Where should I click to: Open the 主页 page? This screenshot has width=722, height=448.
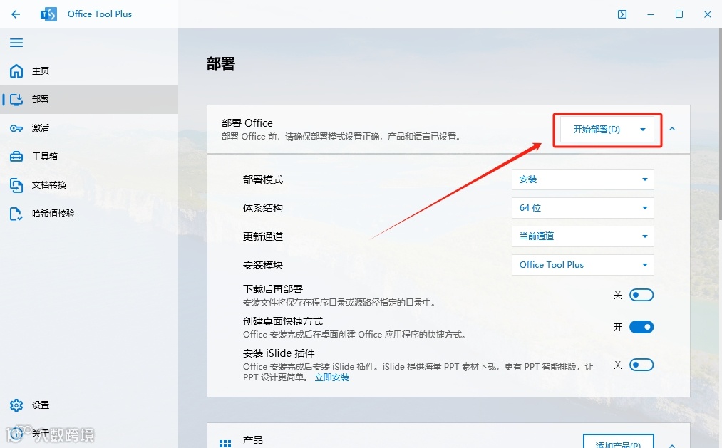click(x=89, y=71)
